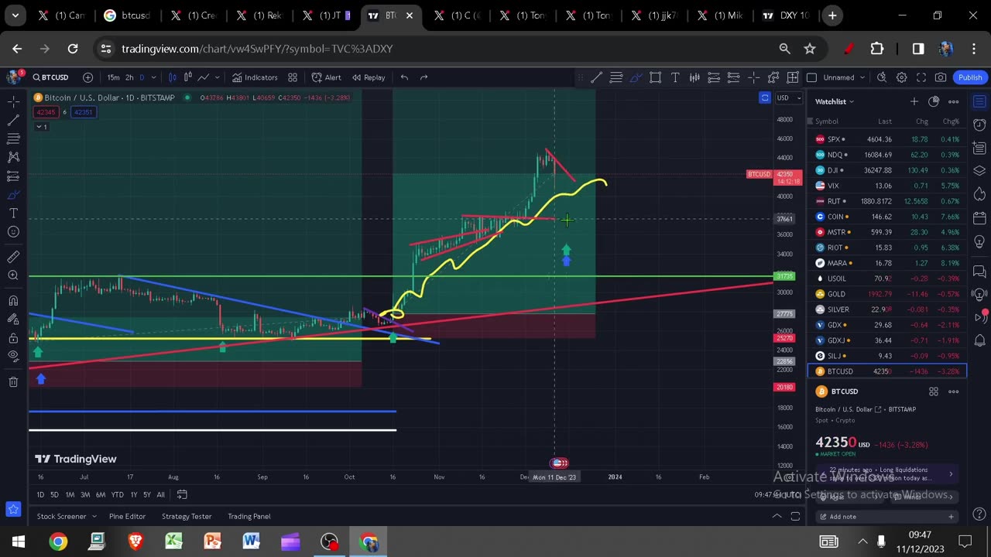991x557 pixels.
Task: Toggle watchlist and details sidebar icon
Action: click(x=979, y=101)
